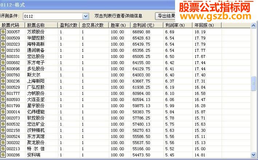Select stock name 多伦股份
Image resolution: width=258 pixels, height=160 pixels.
pos(36,69)
